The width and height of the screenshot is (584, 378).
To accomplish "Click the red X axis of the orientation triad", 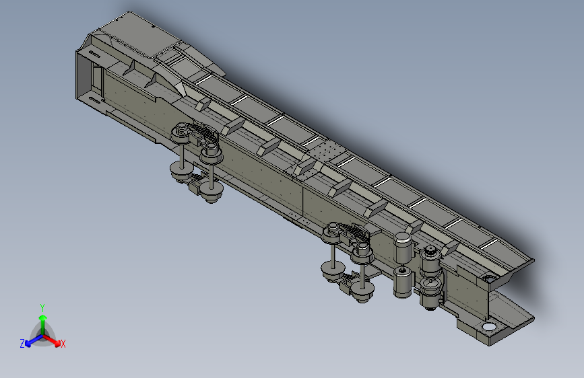I will (53, 340).
